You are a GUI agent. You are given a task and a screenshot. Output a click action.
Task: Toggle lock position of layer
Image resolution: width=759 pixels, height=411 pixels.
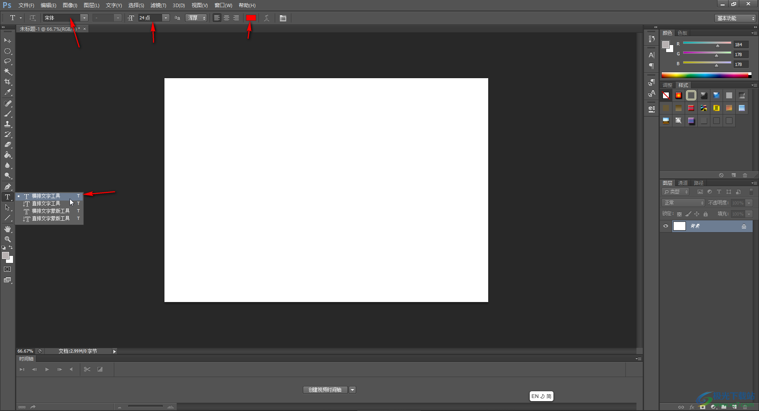[697, 214]
